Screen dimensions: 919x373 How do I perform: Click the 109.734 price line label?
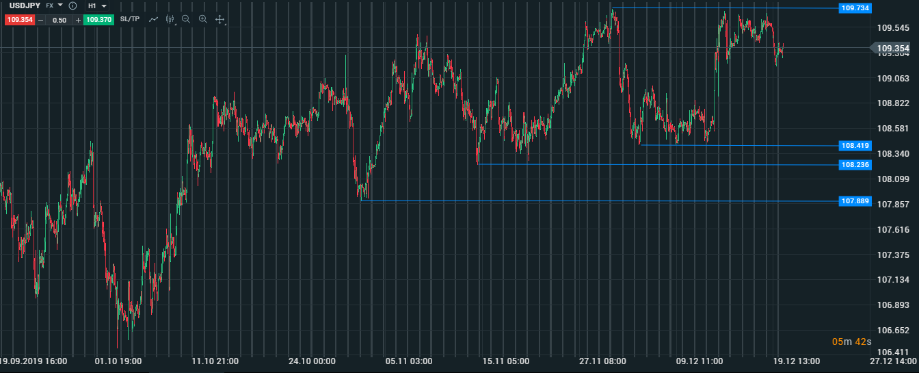855,8
